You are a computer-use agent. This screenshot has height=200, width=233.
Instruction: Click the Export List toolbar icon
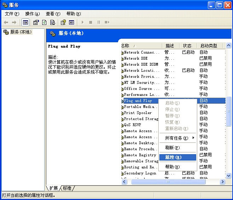tap(52, 22)
